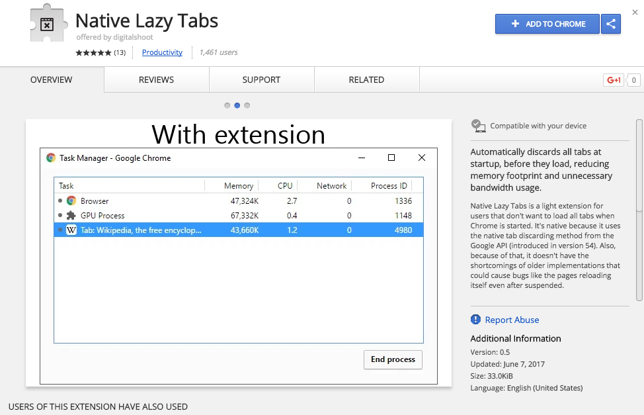Click the five-star rating icons
The width and height of the screenshot is (644, 415).
point(93,52)
